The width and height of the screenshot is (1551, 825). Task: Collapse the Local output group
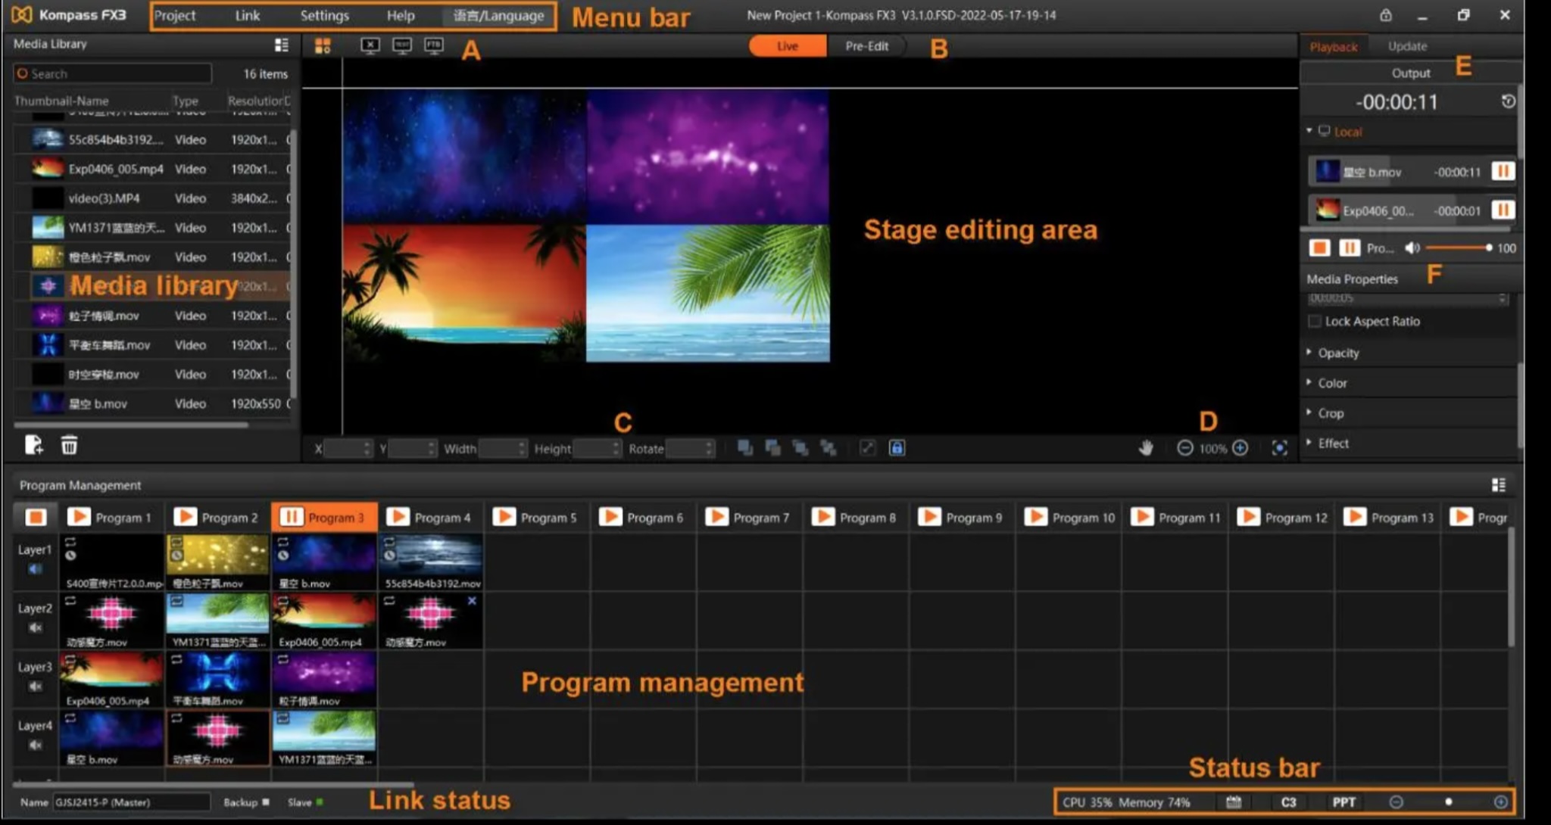click(1309, 131)
